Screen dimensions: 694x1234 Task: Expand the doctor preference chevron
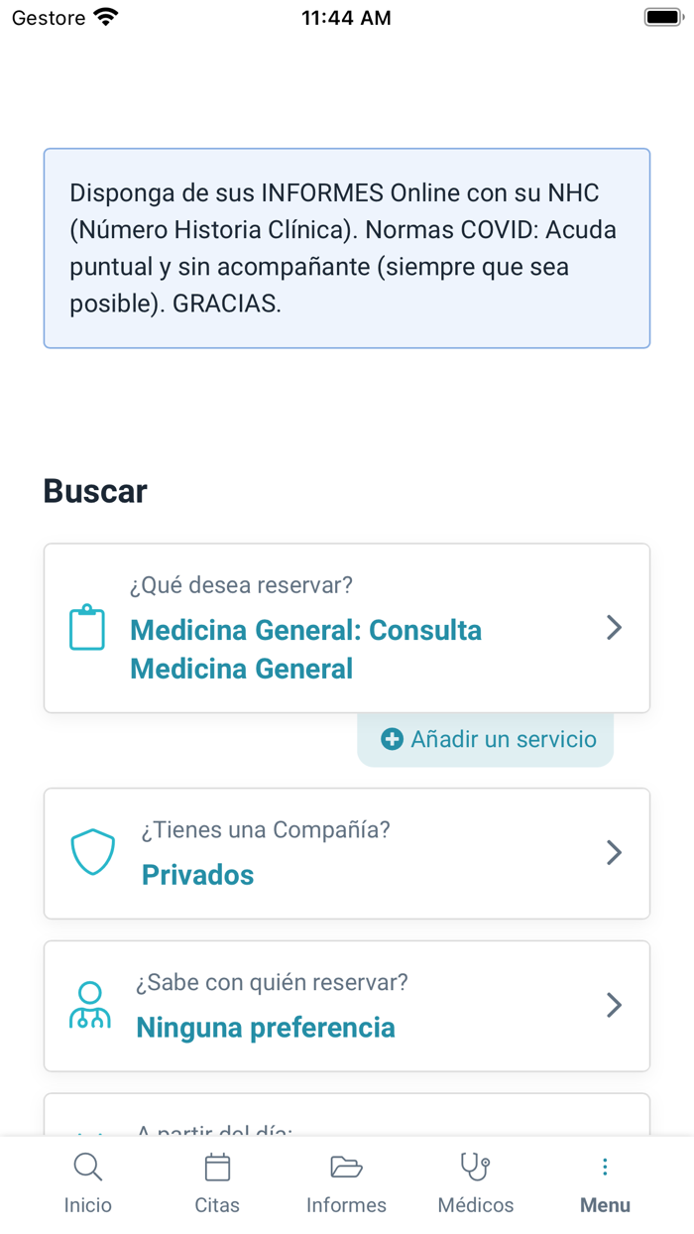coord(614,1005)
